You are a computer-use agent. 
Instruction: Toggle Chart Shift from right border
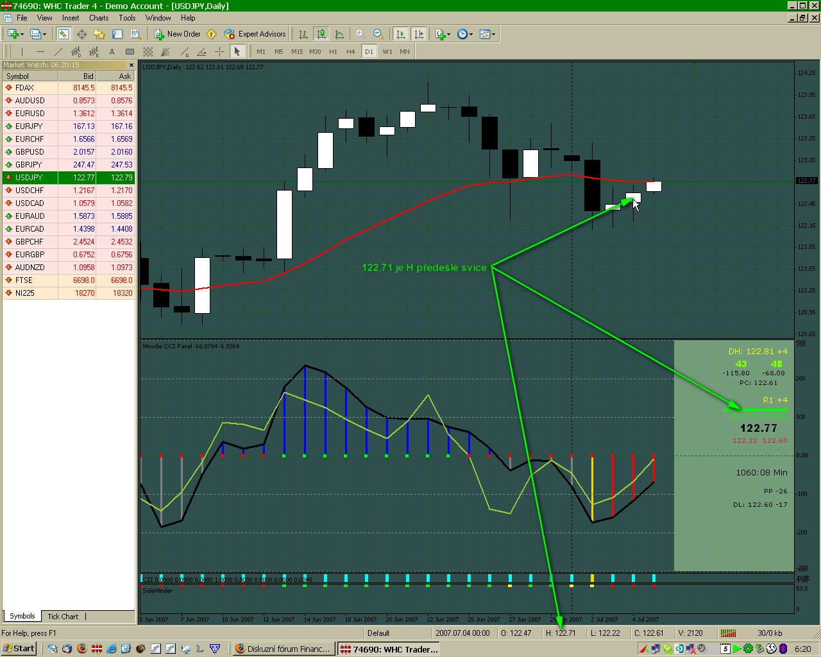coord(419,34)
